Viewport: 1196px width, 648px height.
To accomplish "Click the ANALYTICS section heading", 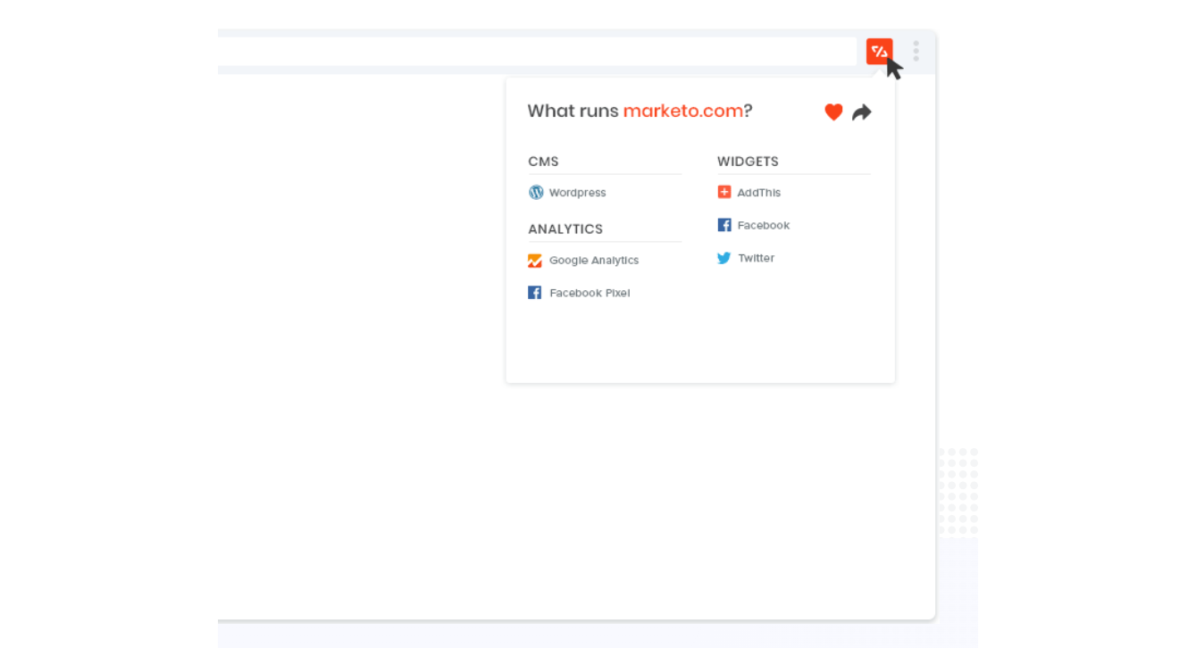I will coord(565,229).
